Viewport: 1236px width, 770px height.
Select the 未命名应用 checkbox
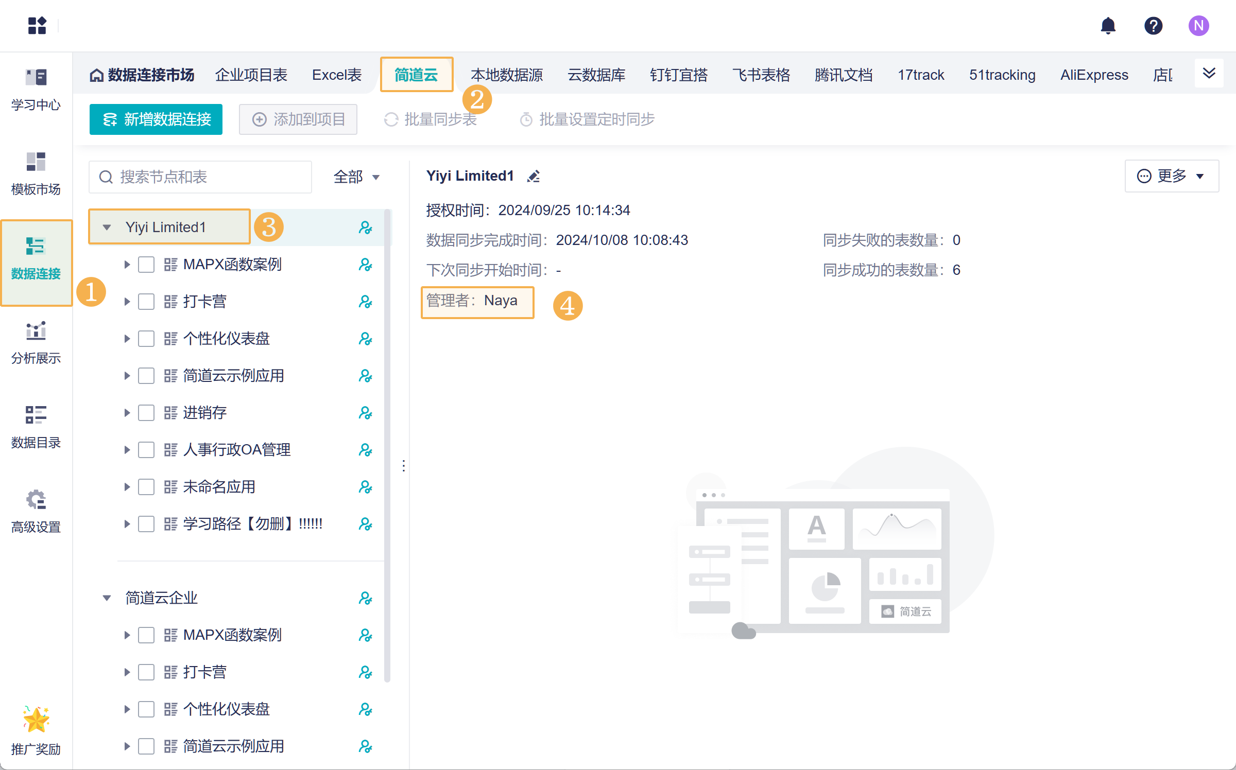[x=146, y=487]
